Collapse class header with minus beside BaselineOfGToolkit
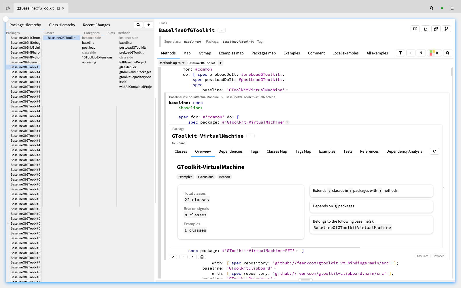Screen dimensions: 461x288 [x=222, y=30]
